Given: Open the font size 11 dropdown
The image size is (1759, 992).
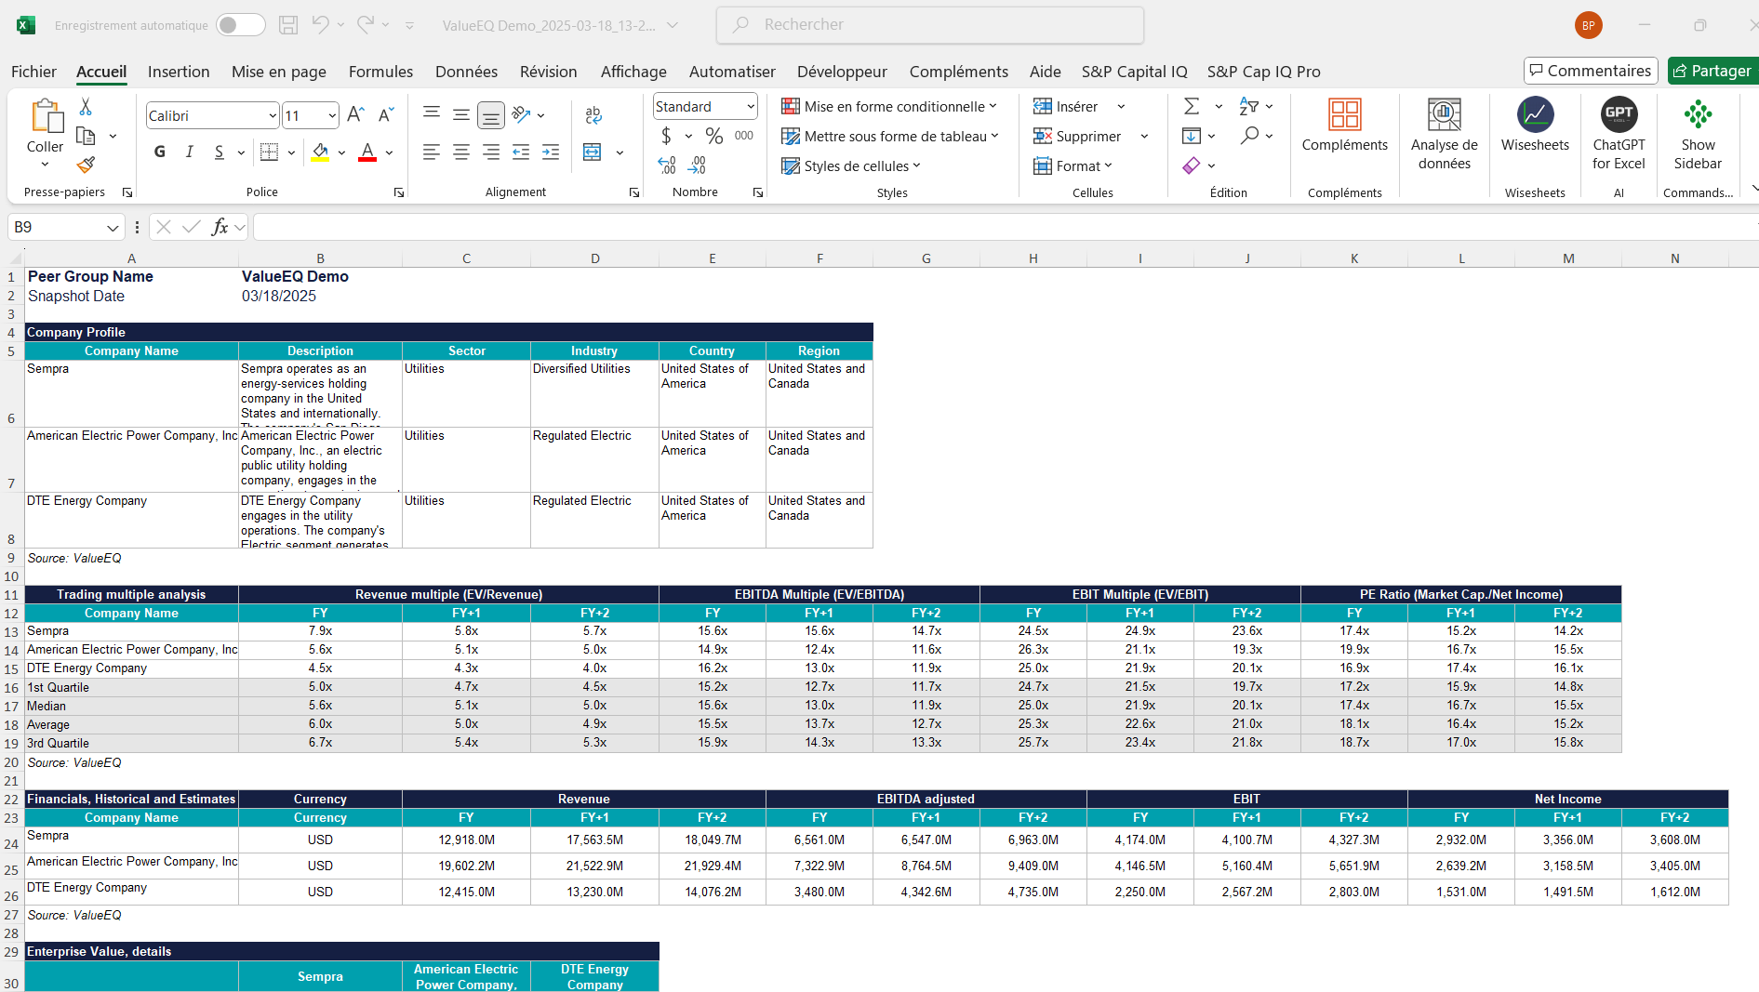Looking at the screenshot, I should (332, 115).
